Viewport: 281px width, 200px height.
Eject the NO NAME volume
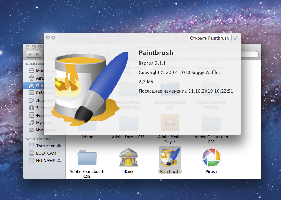pos(59,160)
